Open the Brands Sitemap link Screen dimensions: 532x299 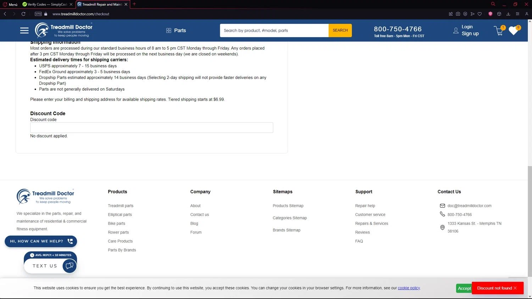click(287, 230)
